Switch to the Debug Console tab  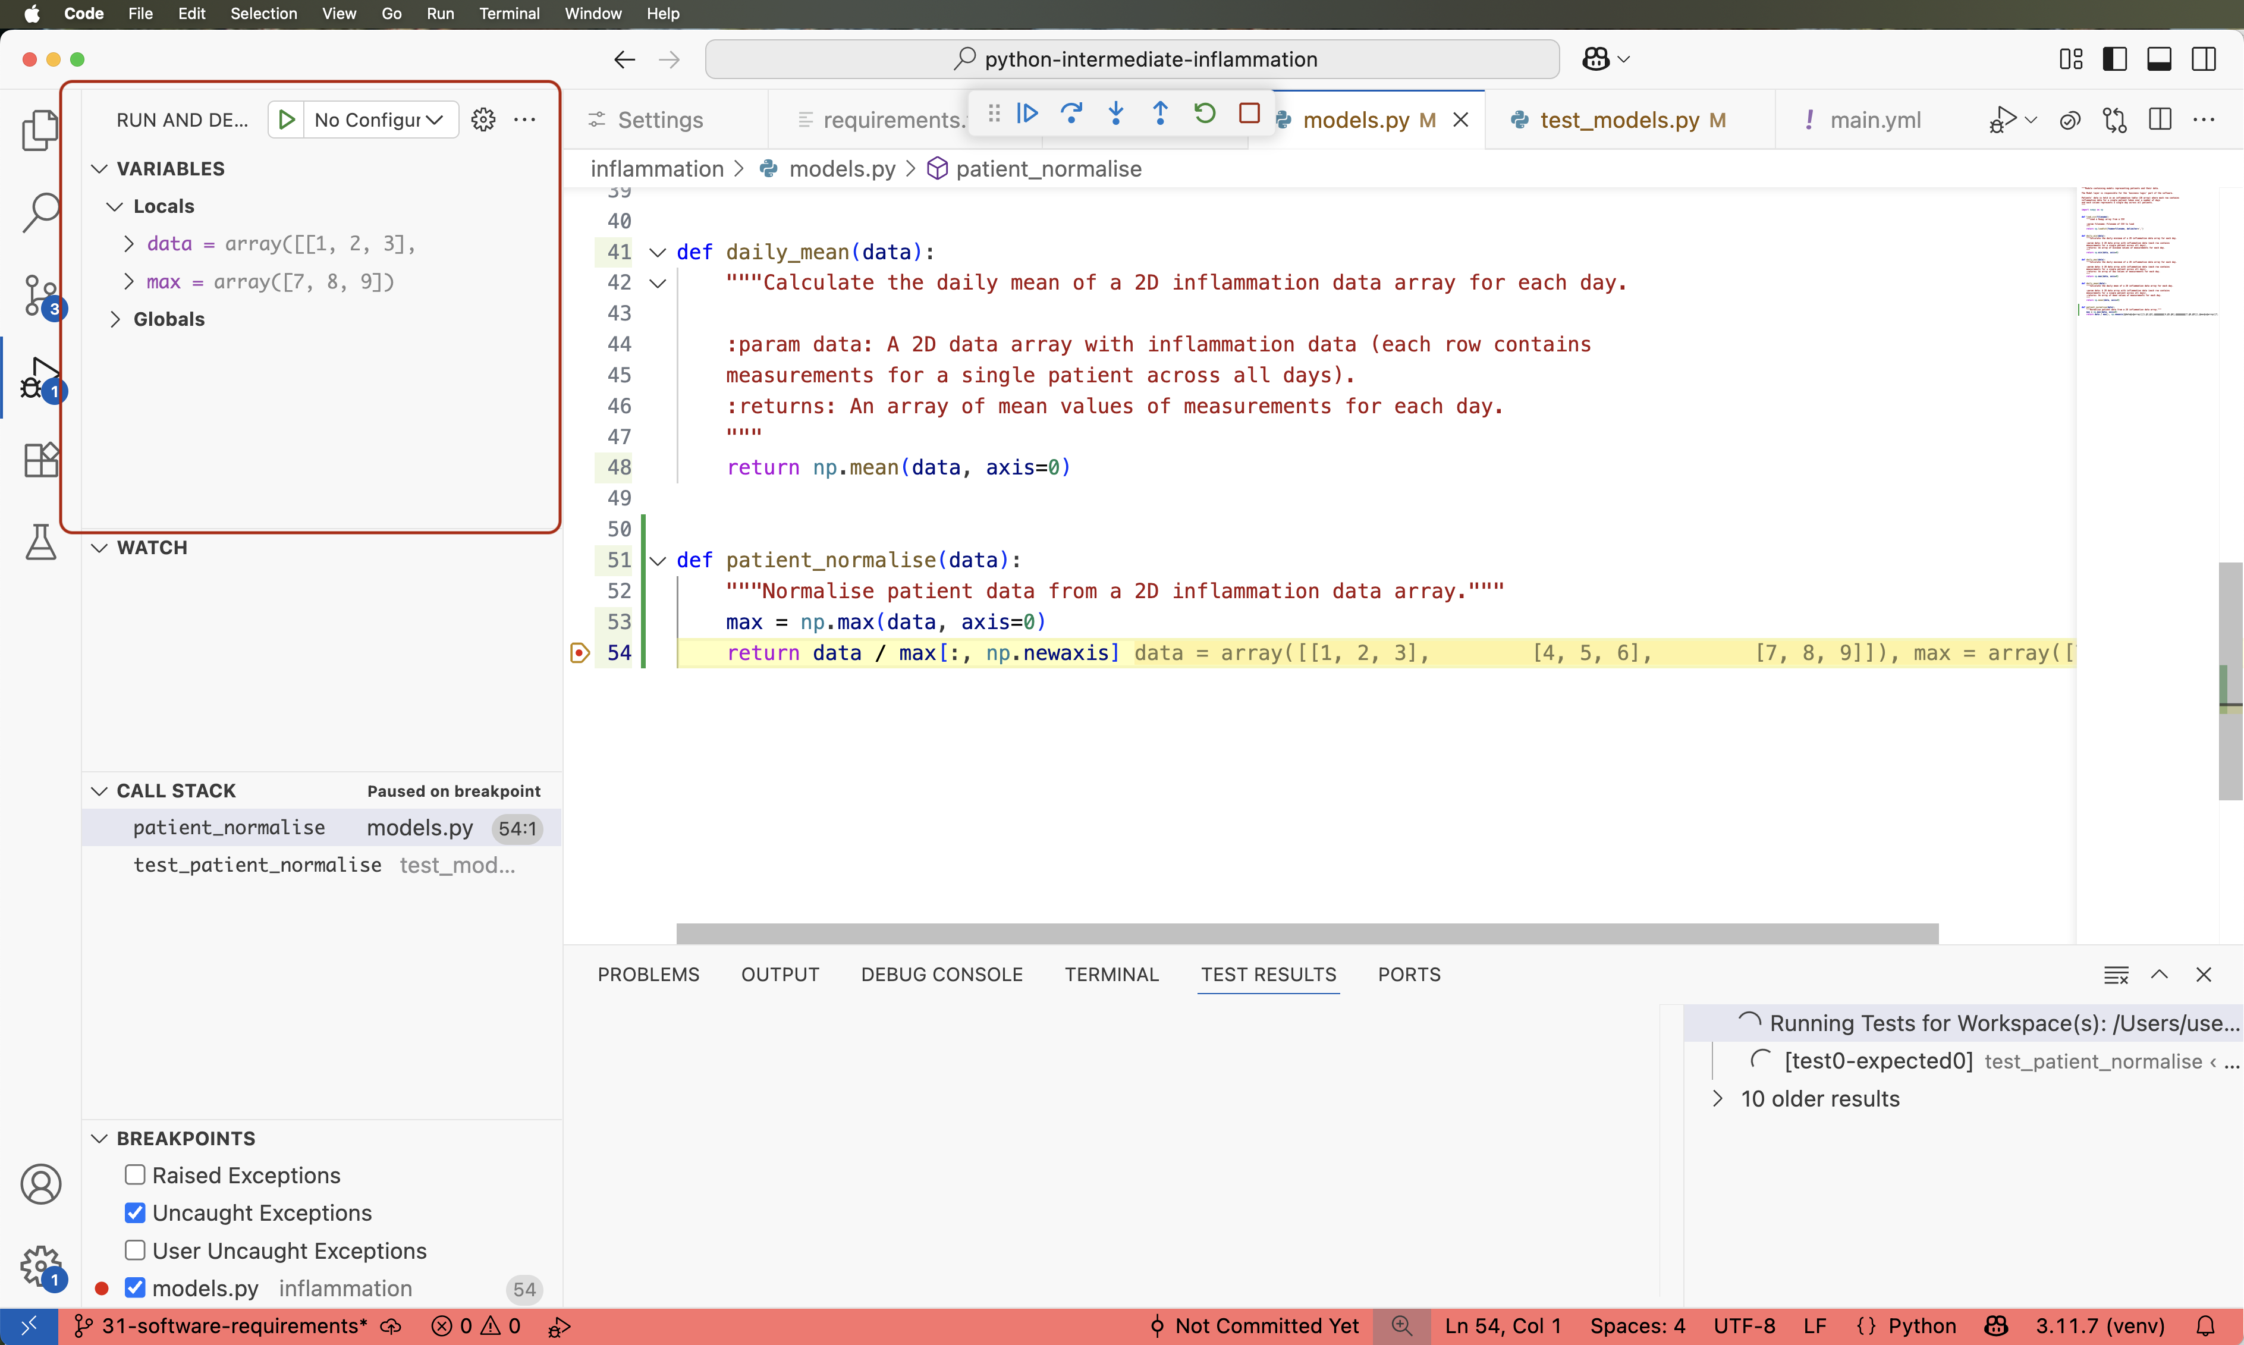[942, 975]
